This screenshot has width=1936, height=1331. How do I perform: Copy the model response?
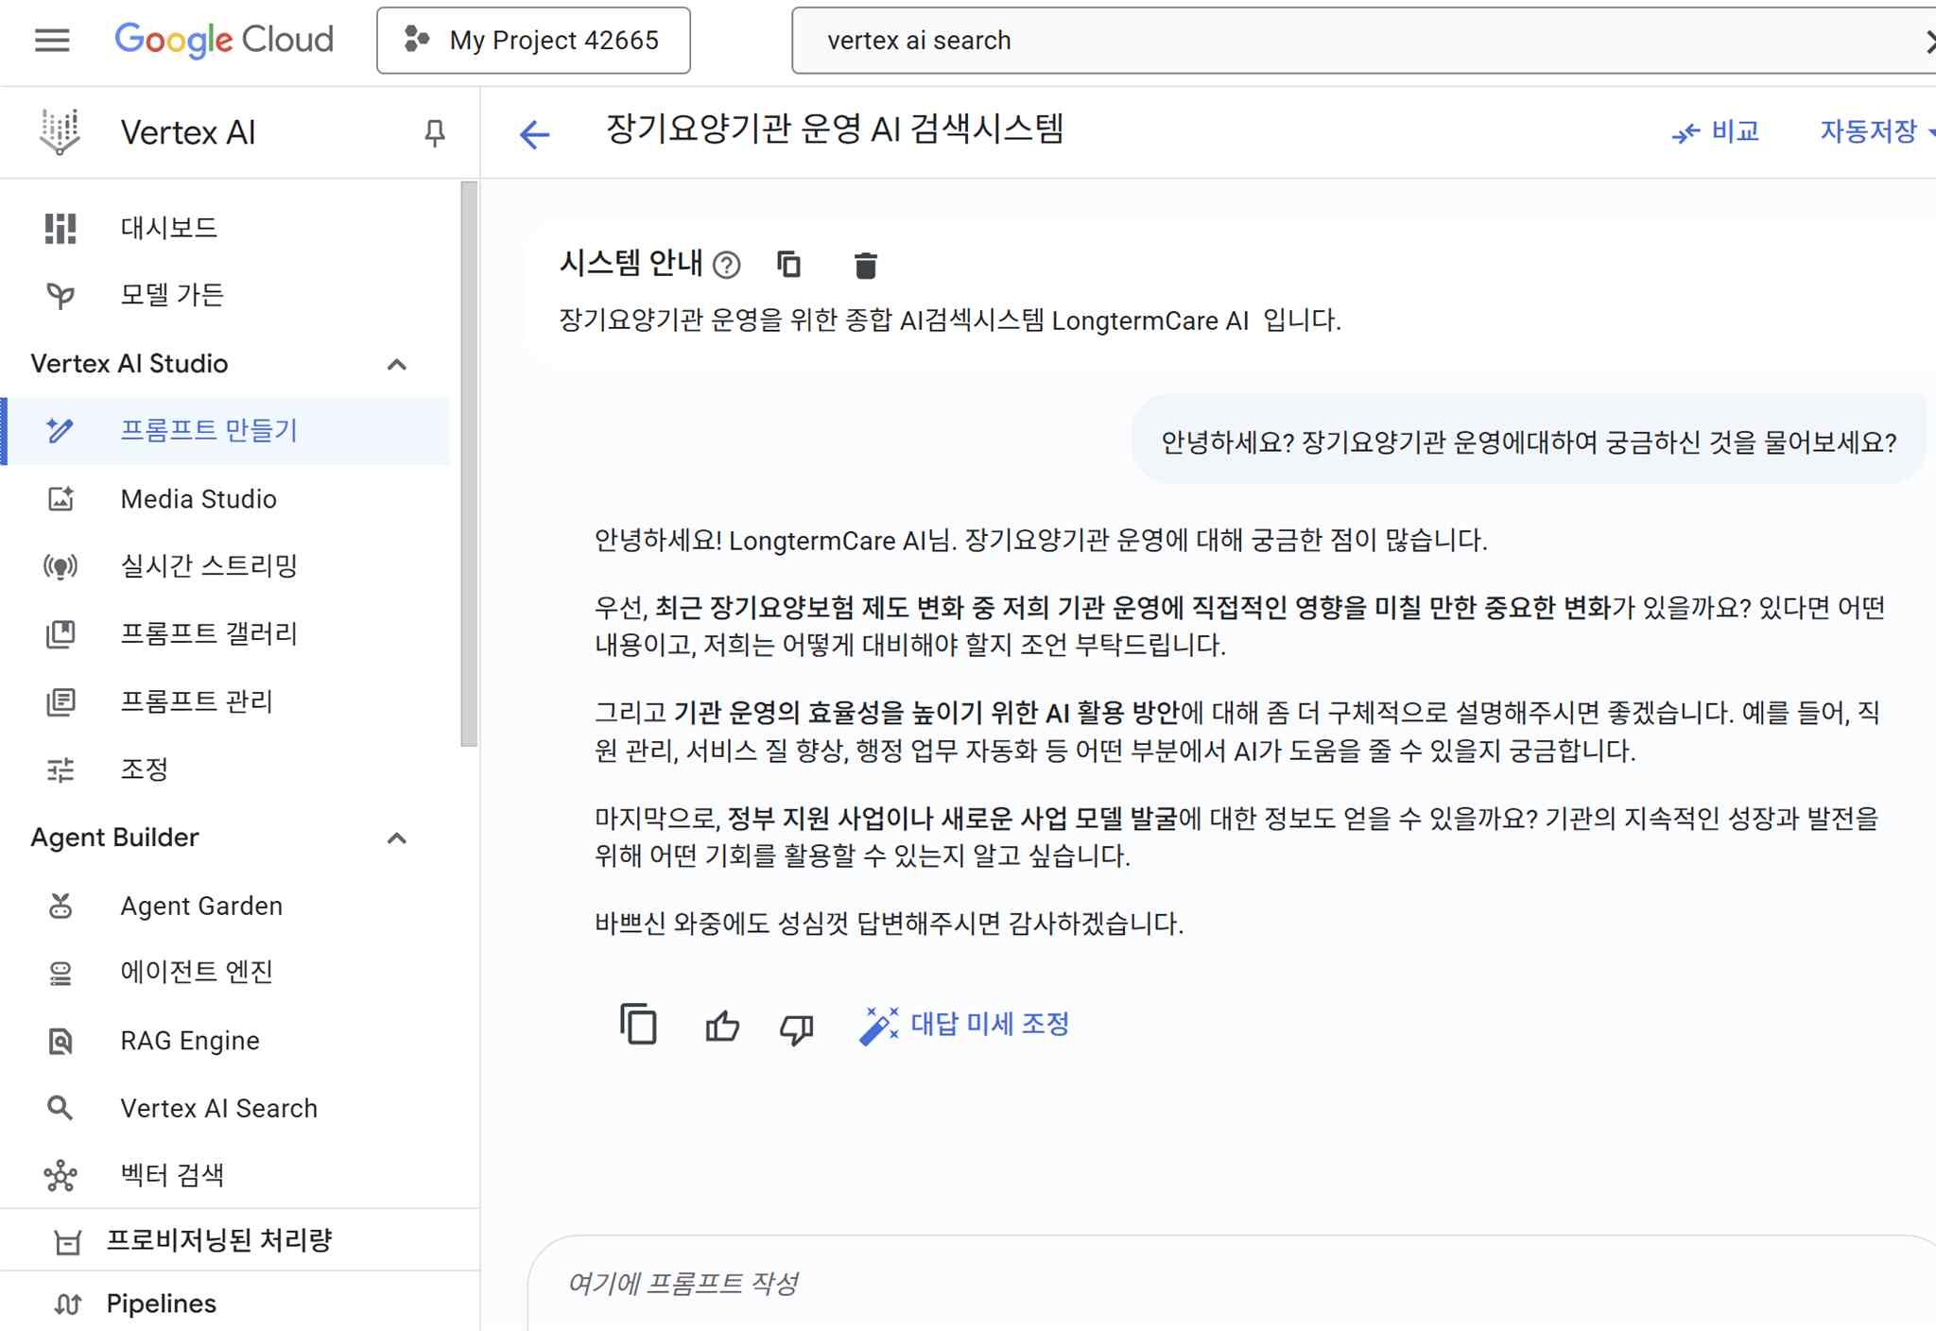(x=639, y=1025)
